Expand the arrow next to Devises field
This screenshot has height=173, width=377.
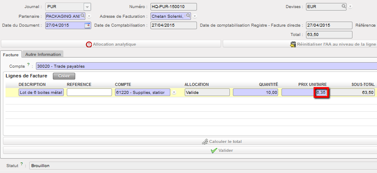(x=350, y=7)
